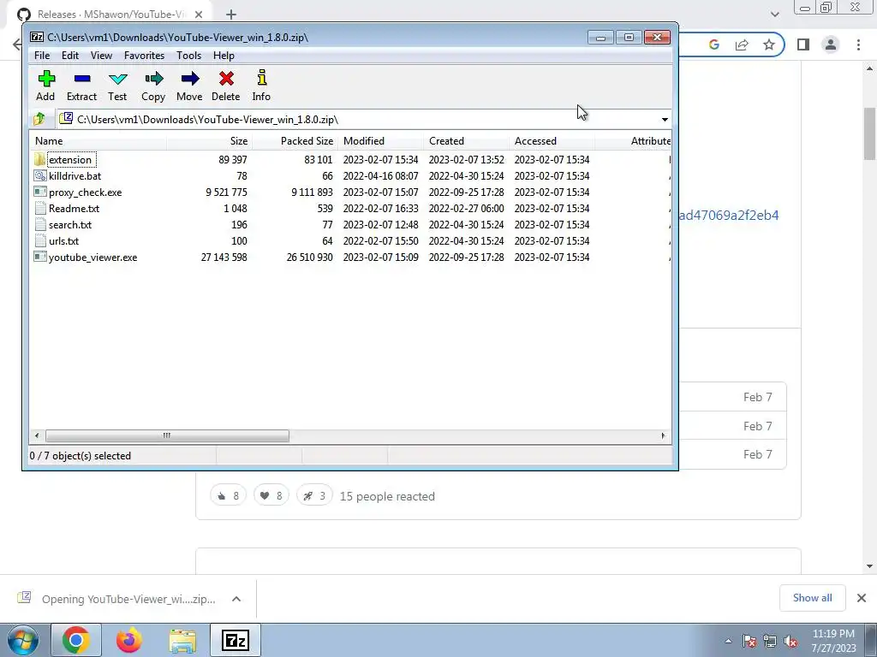This screenshot has height=657, width=877.
Task: Close the Chrome downloads bar
Action: click(x=862, y=598)
